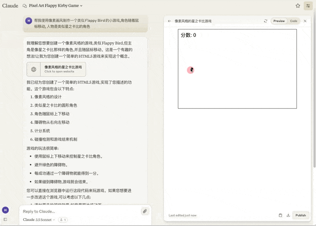Screen dimensions: 316x226
Task: Click list item 角色随鼠标上下移动
Action: coord(52,114)
